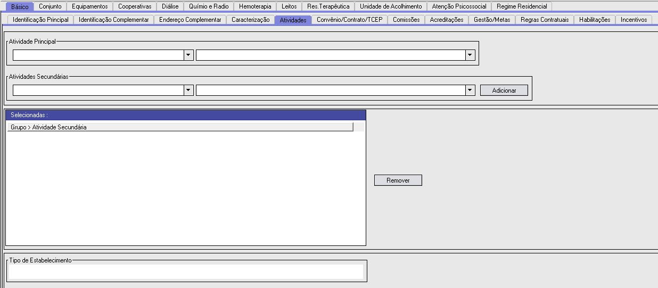This screenshot has width=658, height=288.
Task: Go to the Caracterização sub-tab
Action: [x=250, y=20]
